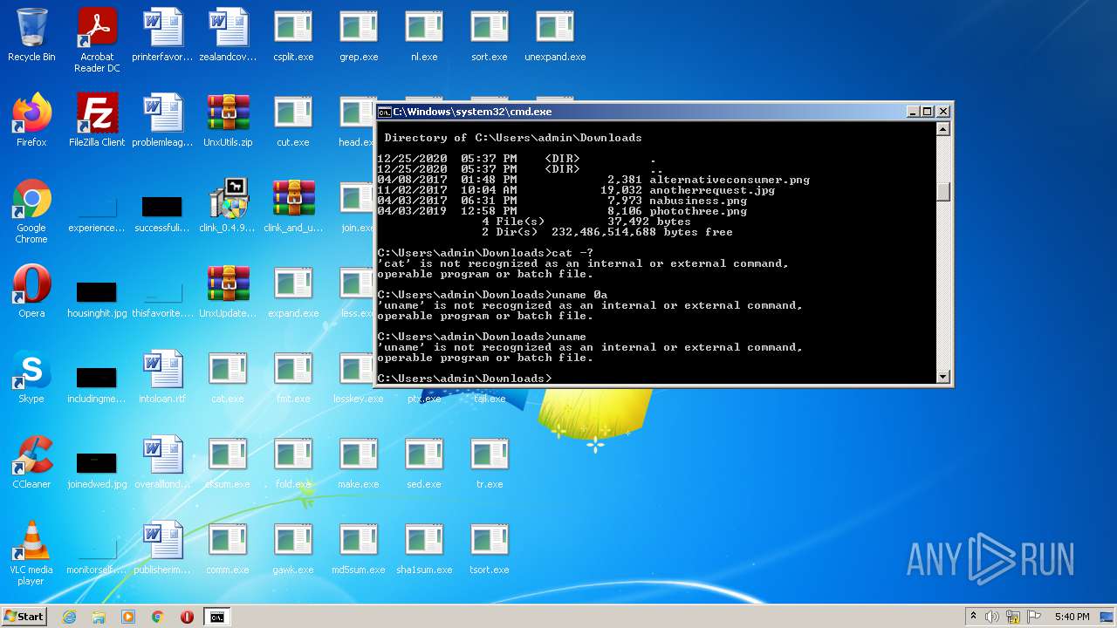Select nl.exe desktop icon
This screenshot has width=1117, height=628.
click(x=424, y=35)
